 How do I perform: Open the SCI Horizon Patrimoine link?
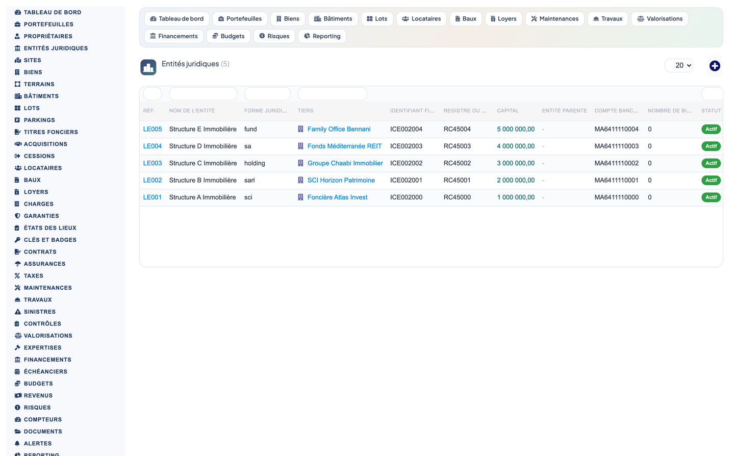(341, 181)
